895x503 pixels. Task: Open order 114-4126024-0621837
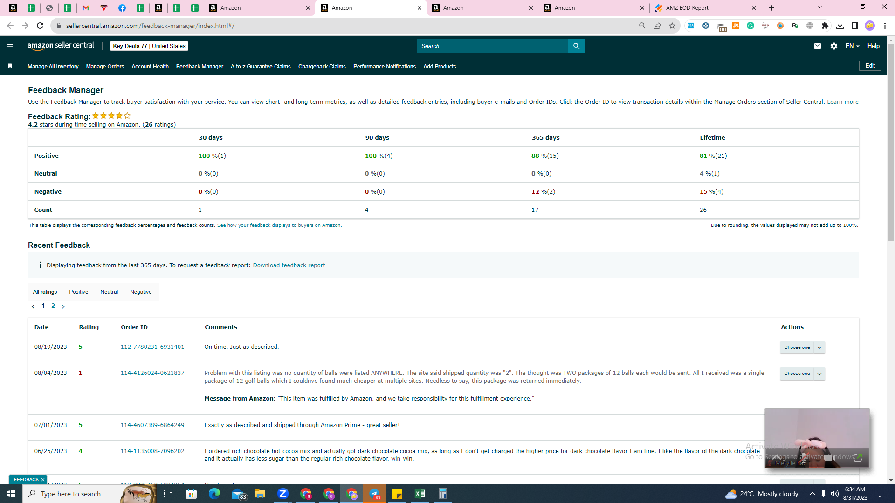(x=152, y=373)
